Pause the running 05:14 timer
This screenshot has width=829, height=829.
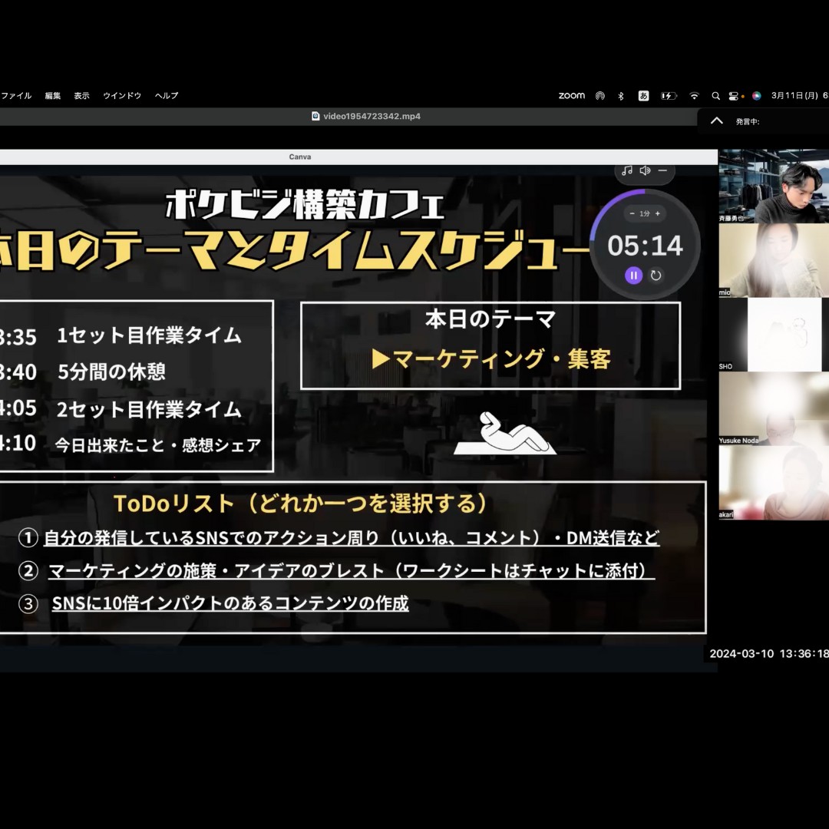pos(633,276)
